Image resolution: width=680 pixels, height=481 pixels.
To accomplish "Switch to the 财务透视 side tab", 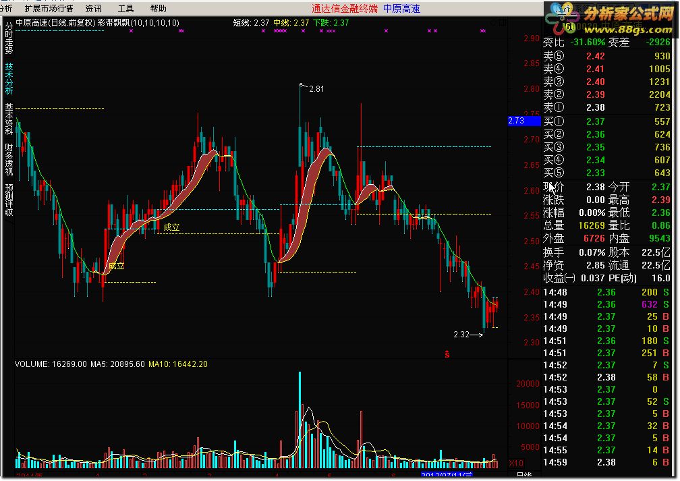I will (9, 159).
